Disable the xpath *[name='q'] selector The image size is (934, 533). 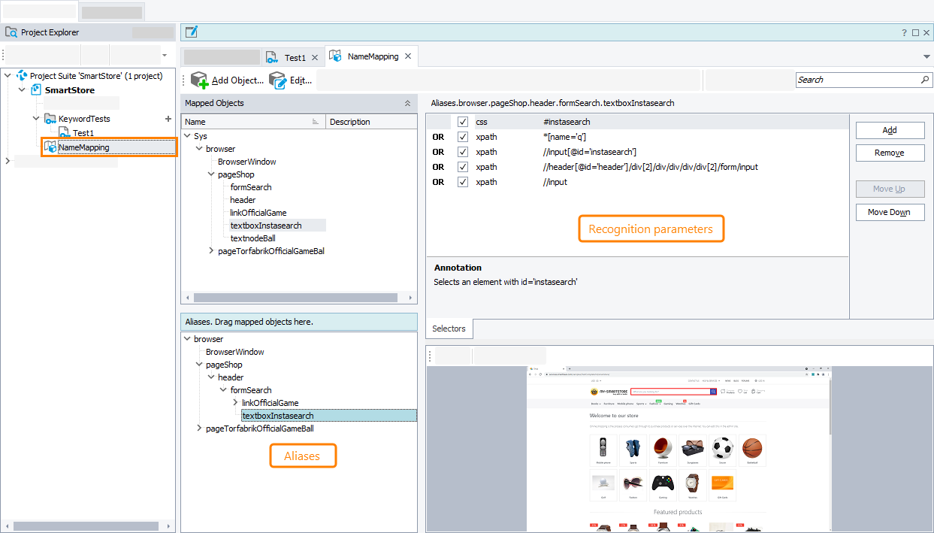[464, 136]
